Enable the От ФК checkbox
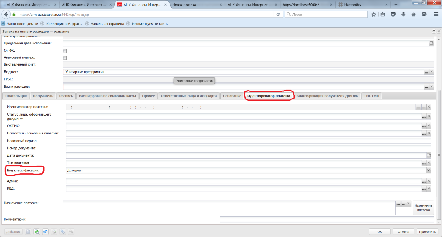The width and height of the screenshot is (442, 237). tap(65, 51)
